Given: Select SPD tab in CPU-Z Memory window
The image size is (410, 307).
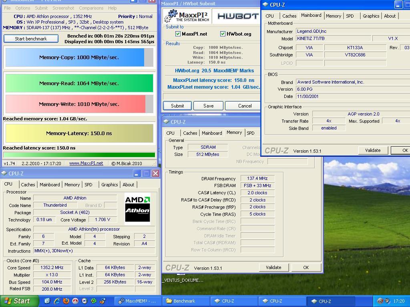Looking at the screenshot, I should point(251,133).
